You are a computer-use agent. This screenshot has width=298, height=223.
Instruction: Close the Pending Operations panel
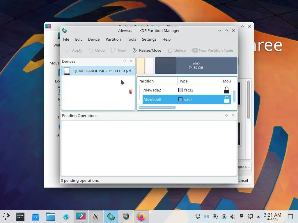click(x=233, y=115)
